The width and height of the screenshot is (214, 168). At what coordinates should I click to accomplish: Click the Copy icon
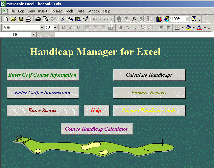70,19
